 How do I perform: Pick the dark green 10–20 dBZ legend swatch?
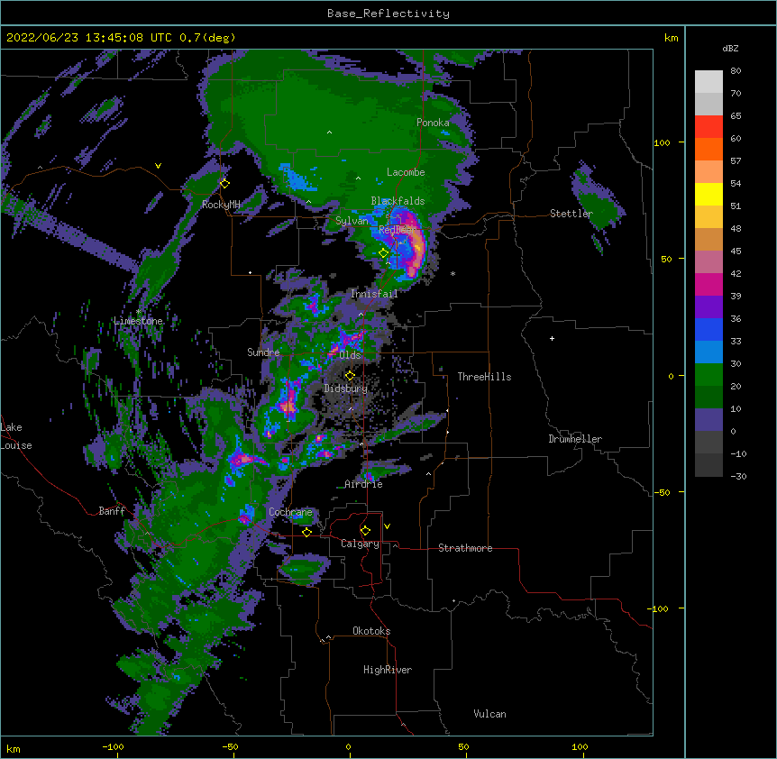708,397
